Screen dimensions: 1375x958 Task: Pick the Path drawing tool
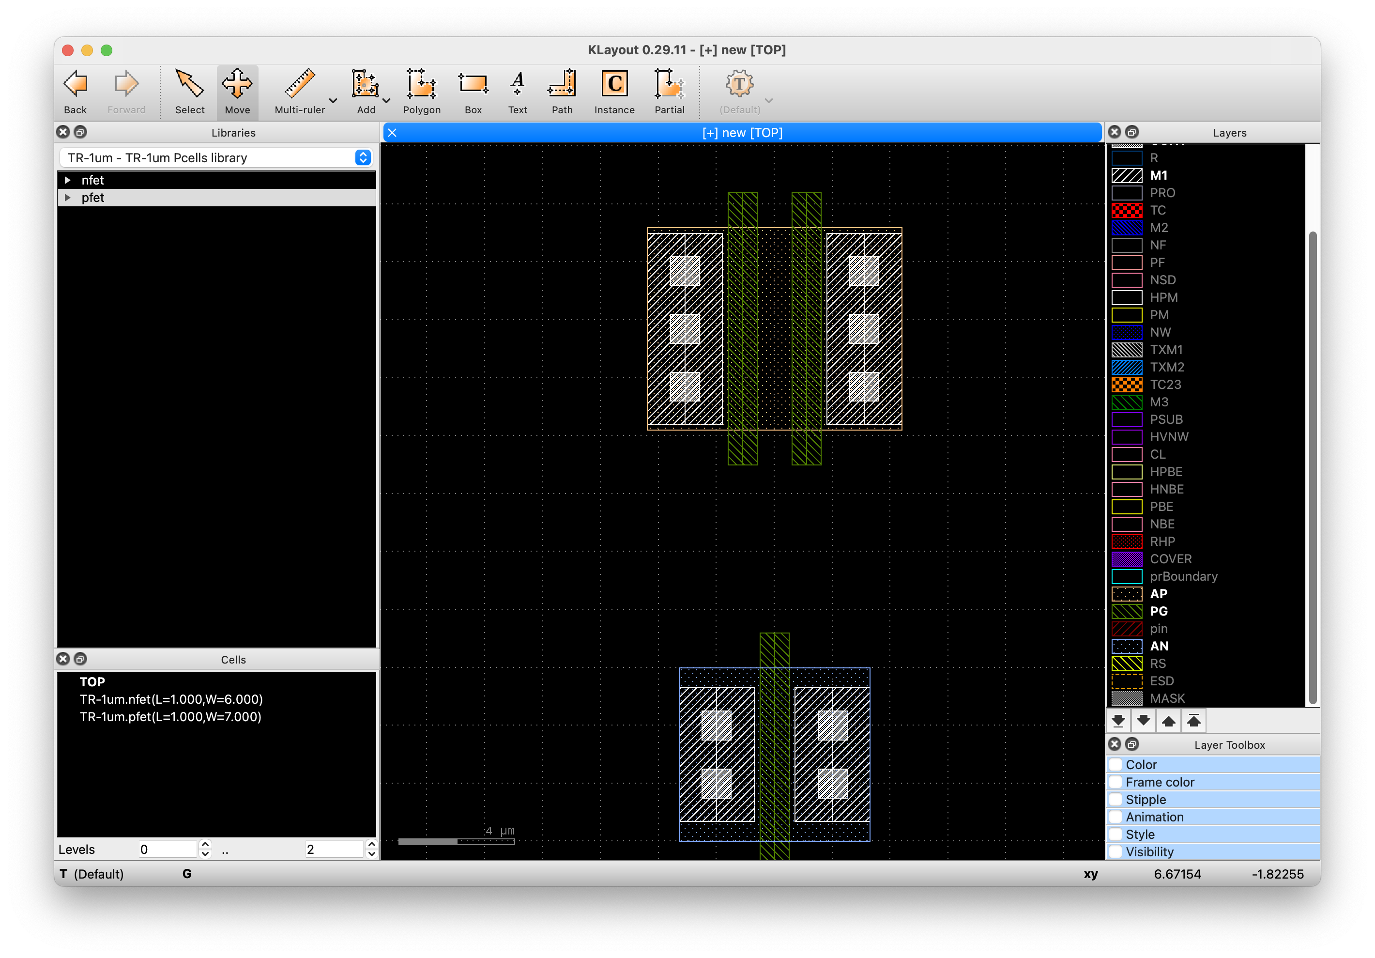(562, 91)
